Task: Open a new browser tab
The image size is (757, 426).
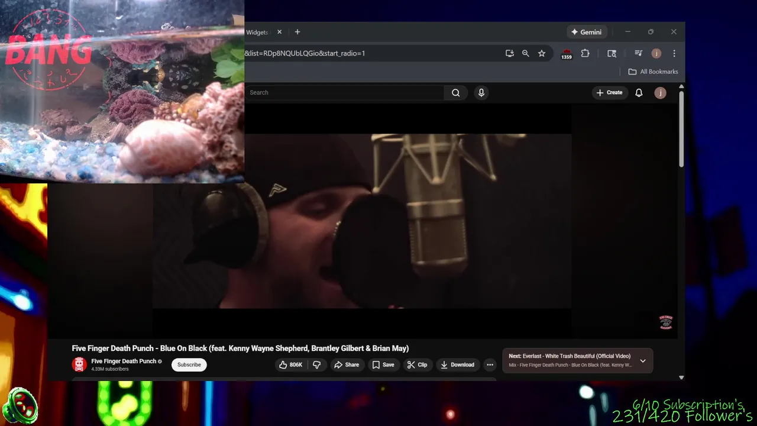Action: 297,32
